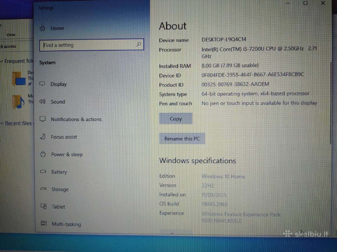Maximize the Settings window
Screen dimensions: 337x252
306,3
